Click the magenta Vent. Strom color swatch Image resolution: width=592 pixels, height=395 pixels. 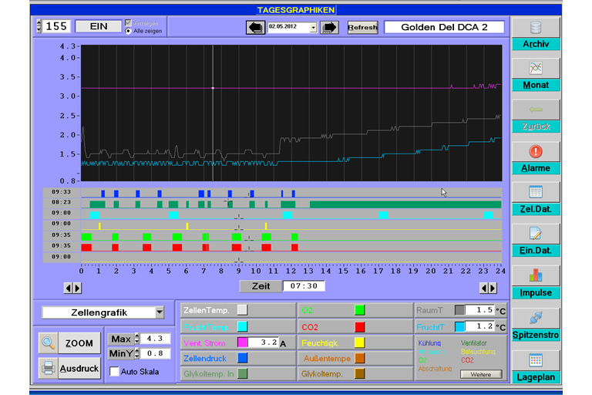(242, 343)
